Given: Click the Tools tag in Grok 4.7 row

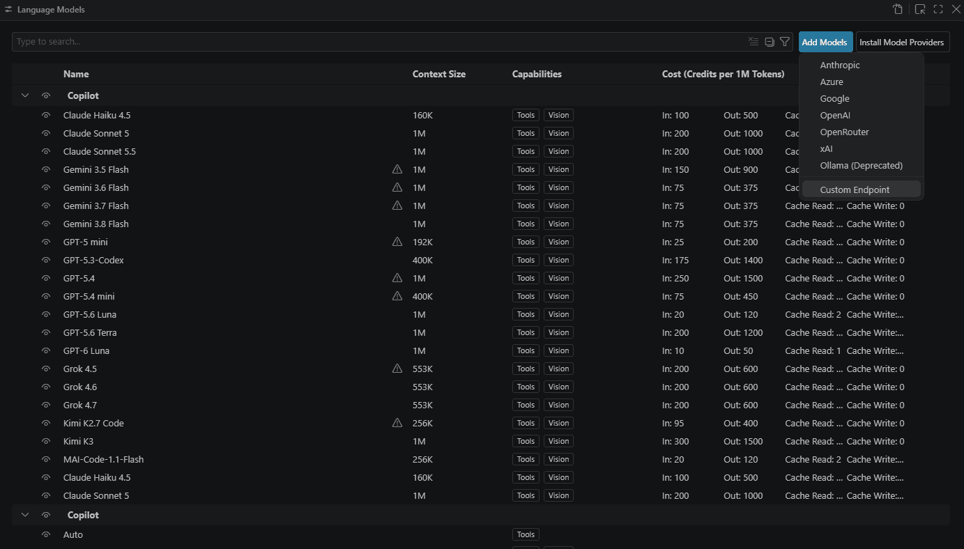Looking at the screenshot, I should pos(526,405).
